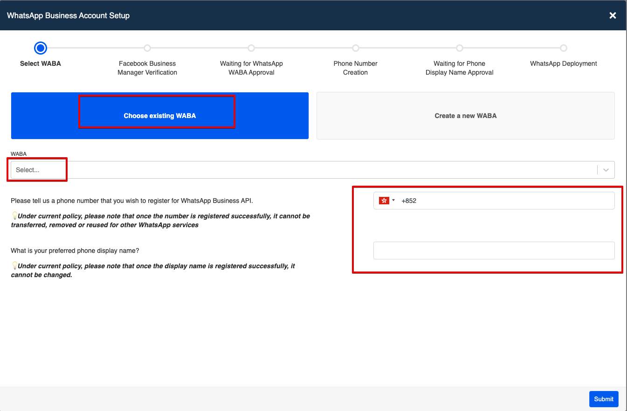The image size is (627, 411).
Task: Close the WhatsApp Business Account Setup dialog
Action: pos(613,15)
